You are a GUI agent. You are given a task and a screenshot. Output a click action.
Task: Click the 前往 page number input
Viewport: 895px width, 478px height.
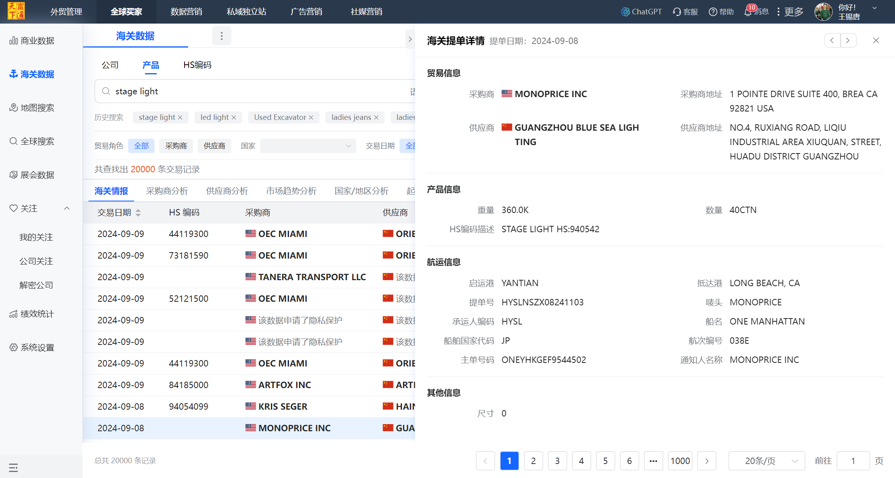coord(853,461)
